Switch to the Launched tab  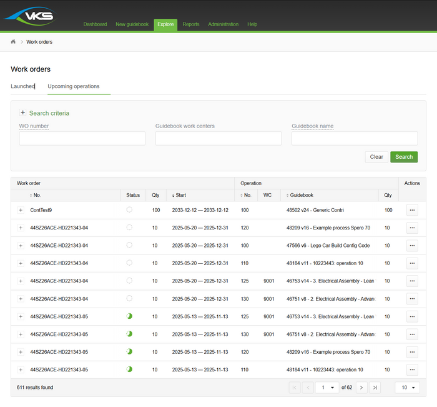click(23, 86)
